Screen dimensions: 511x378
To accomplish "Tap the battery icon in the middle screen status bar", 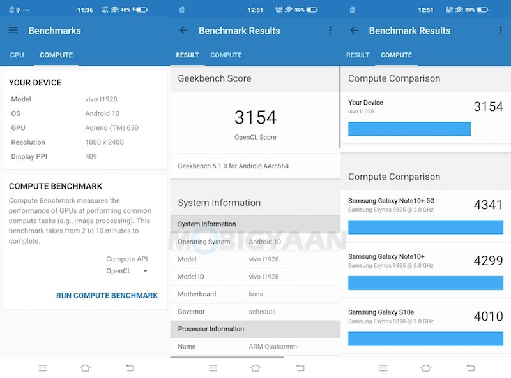I will (312, 10).
